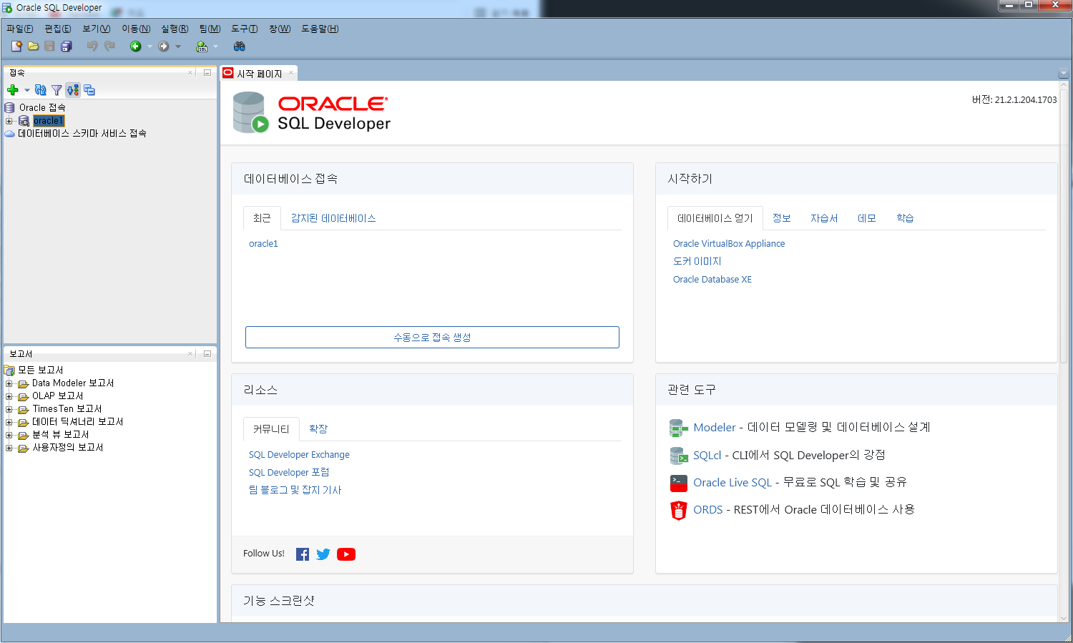The width and height of the screenshot is (1073, 643).
Task: Open the Oracle VirtualBox Appliance link
Action: point(729,244)
